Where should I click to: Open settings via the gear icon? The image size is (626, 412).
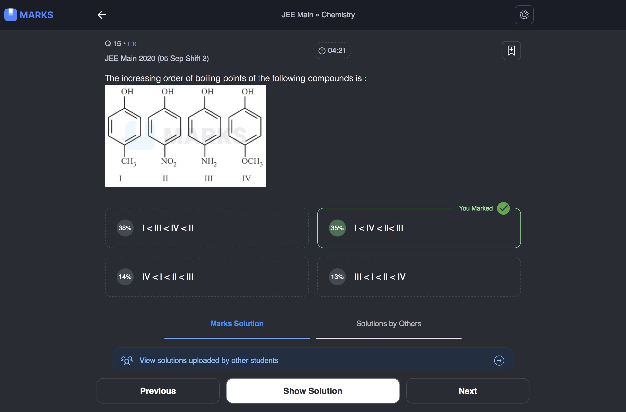pos(524,15)
